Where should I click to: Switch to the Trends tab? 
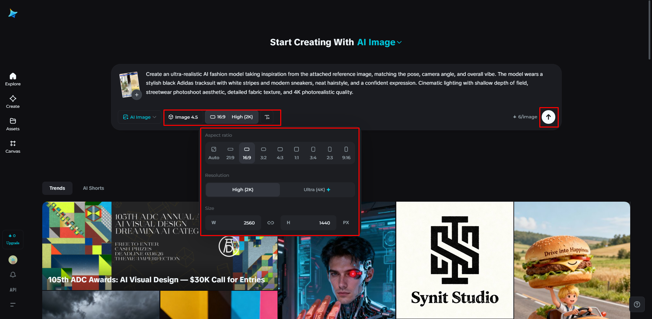click(x=57, y=188)
